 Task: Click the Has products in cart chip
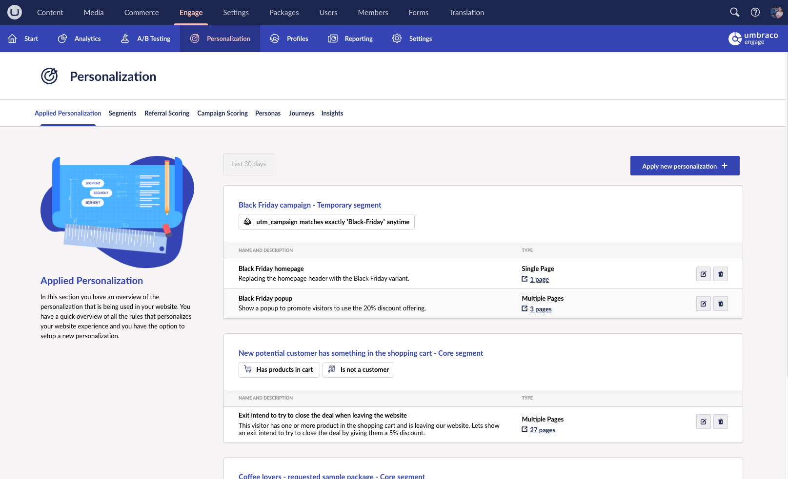pyautogui.click(x=279, y=369)
